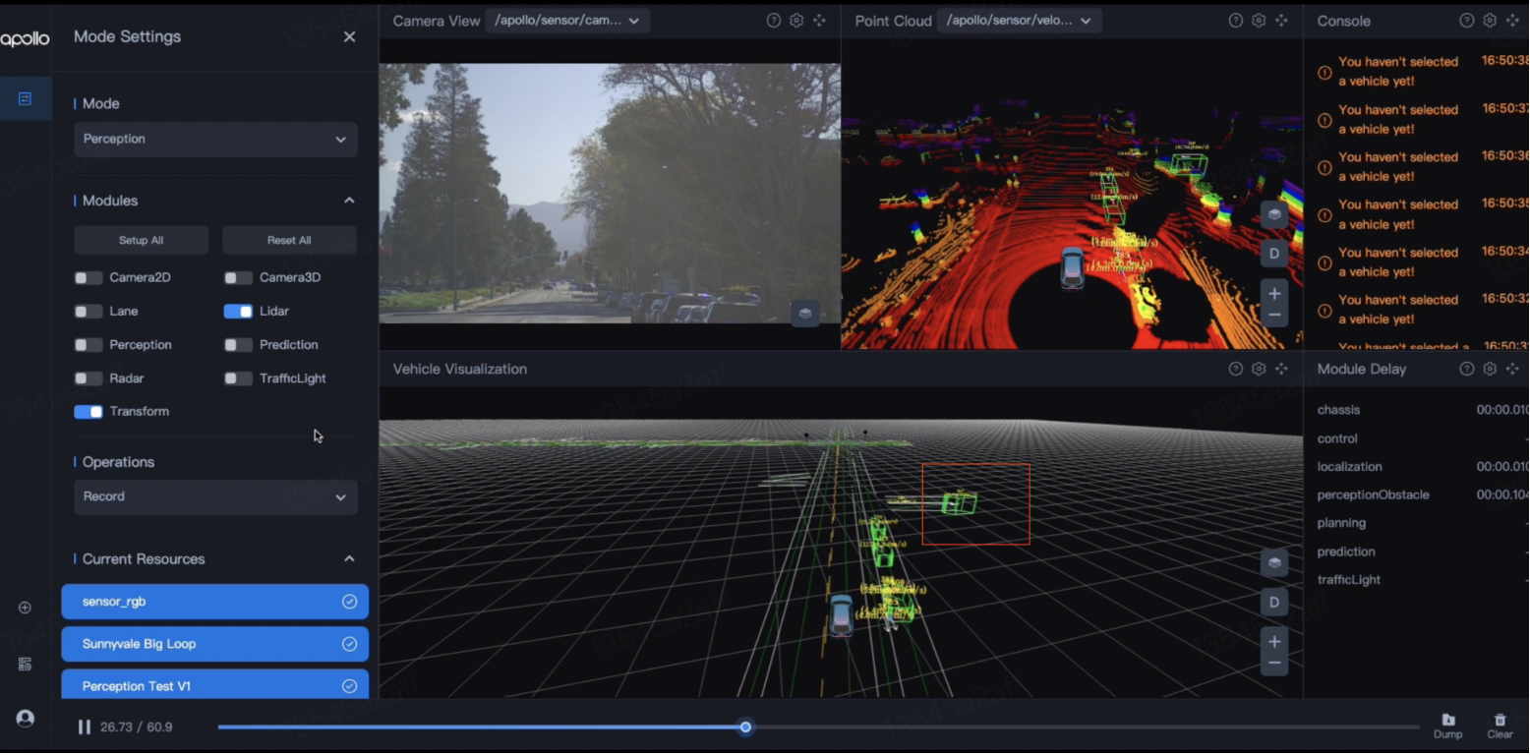Click Point Cloud help icon

1235,21
